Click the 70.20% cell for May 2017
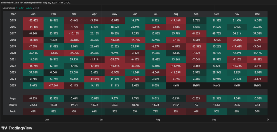The image size is (277, 132). [x=115, y=33]
